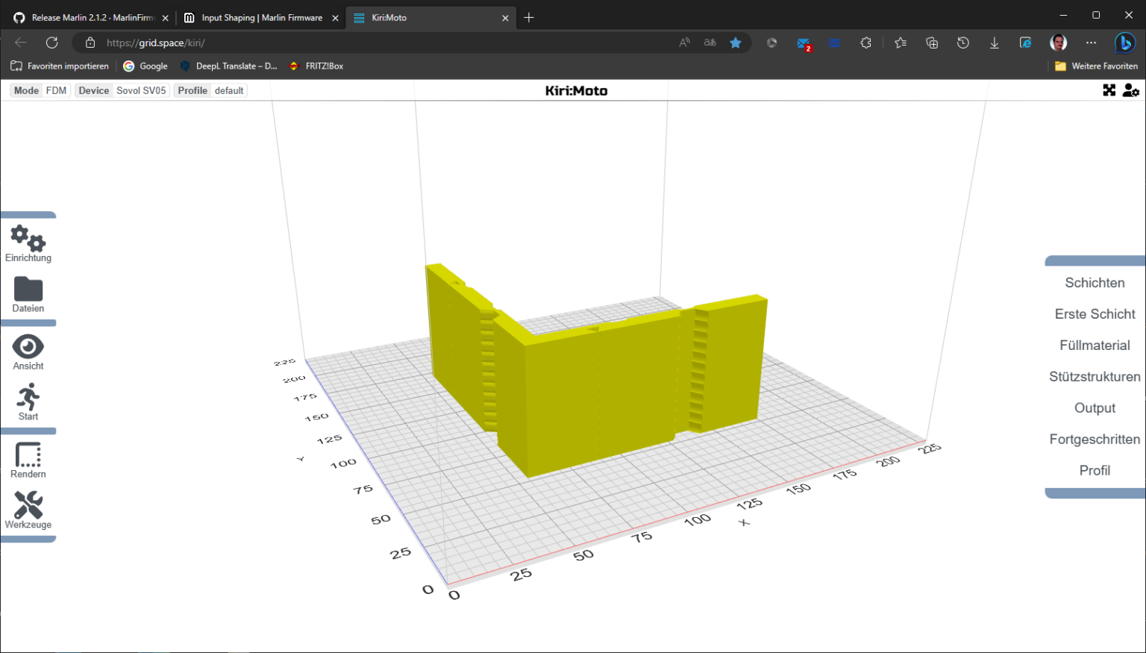Click the Internet Explorer mode icon
This screenshot has height=653, width=1146.
tap(1026, 43)
